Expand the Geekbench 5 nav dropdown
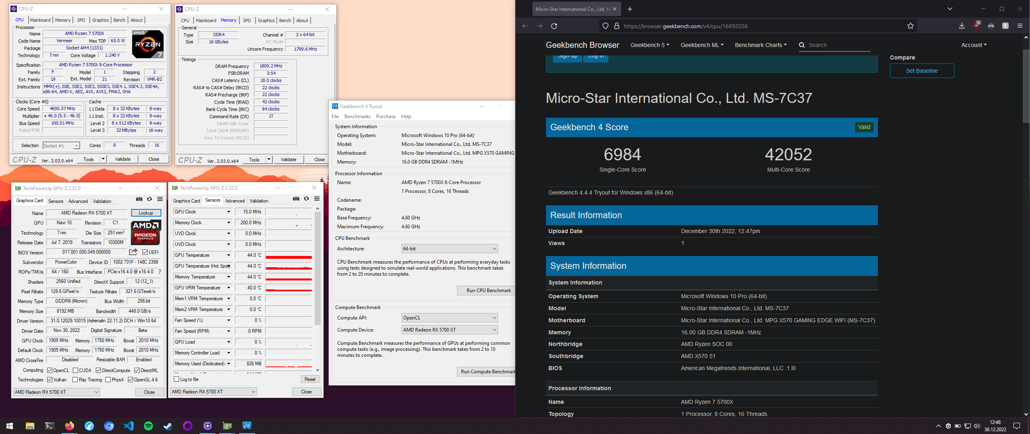 click(650, 45)
